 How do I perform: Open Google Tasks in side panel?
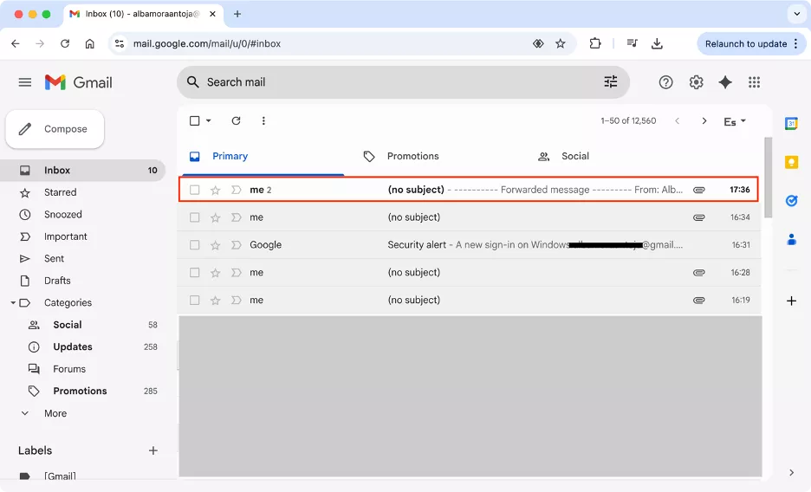click(x=791, y=200)
